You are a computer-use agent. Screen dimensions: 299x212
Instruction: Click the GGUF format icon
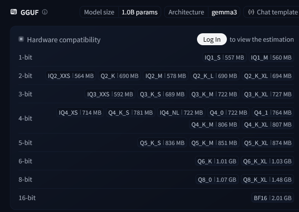point(13,11)
